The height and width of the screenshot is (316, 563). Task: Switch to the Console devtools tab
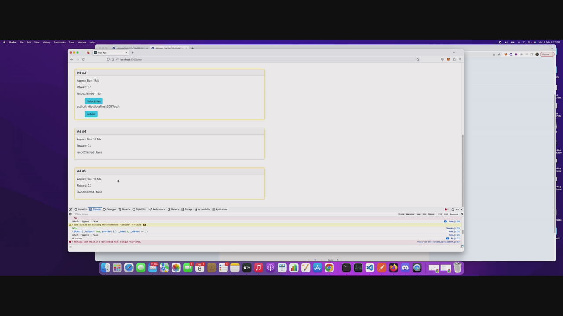tap(95, 209)
